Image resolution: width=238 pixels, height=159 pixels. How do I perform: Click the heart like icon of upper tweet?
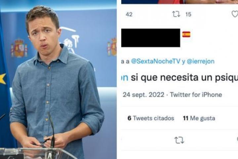click(x=235, y=14)
